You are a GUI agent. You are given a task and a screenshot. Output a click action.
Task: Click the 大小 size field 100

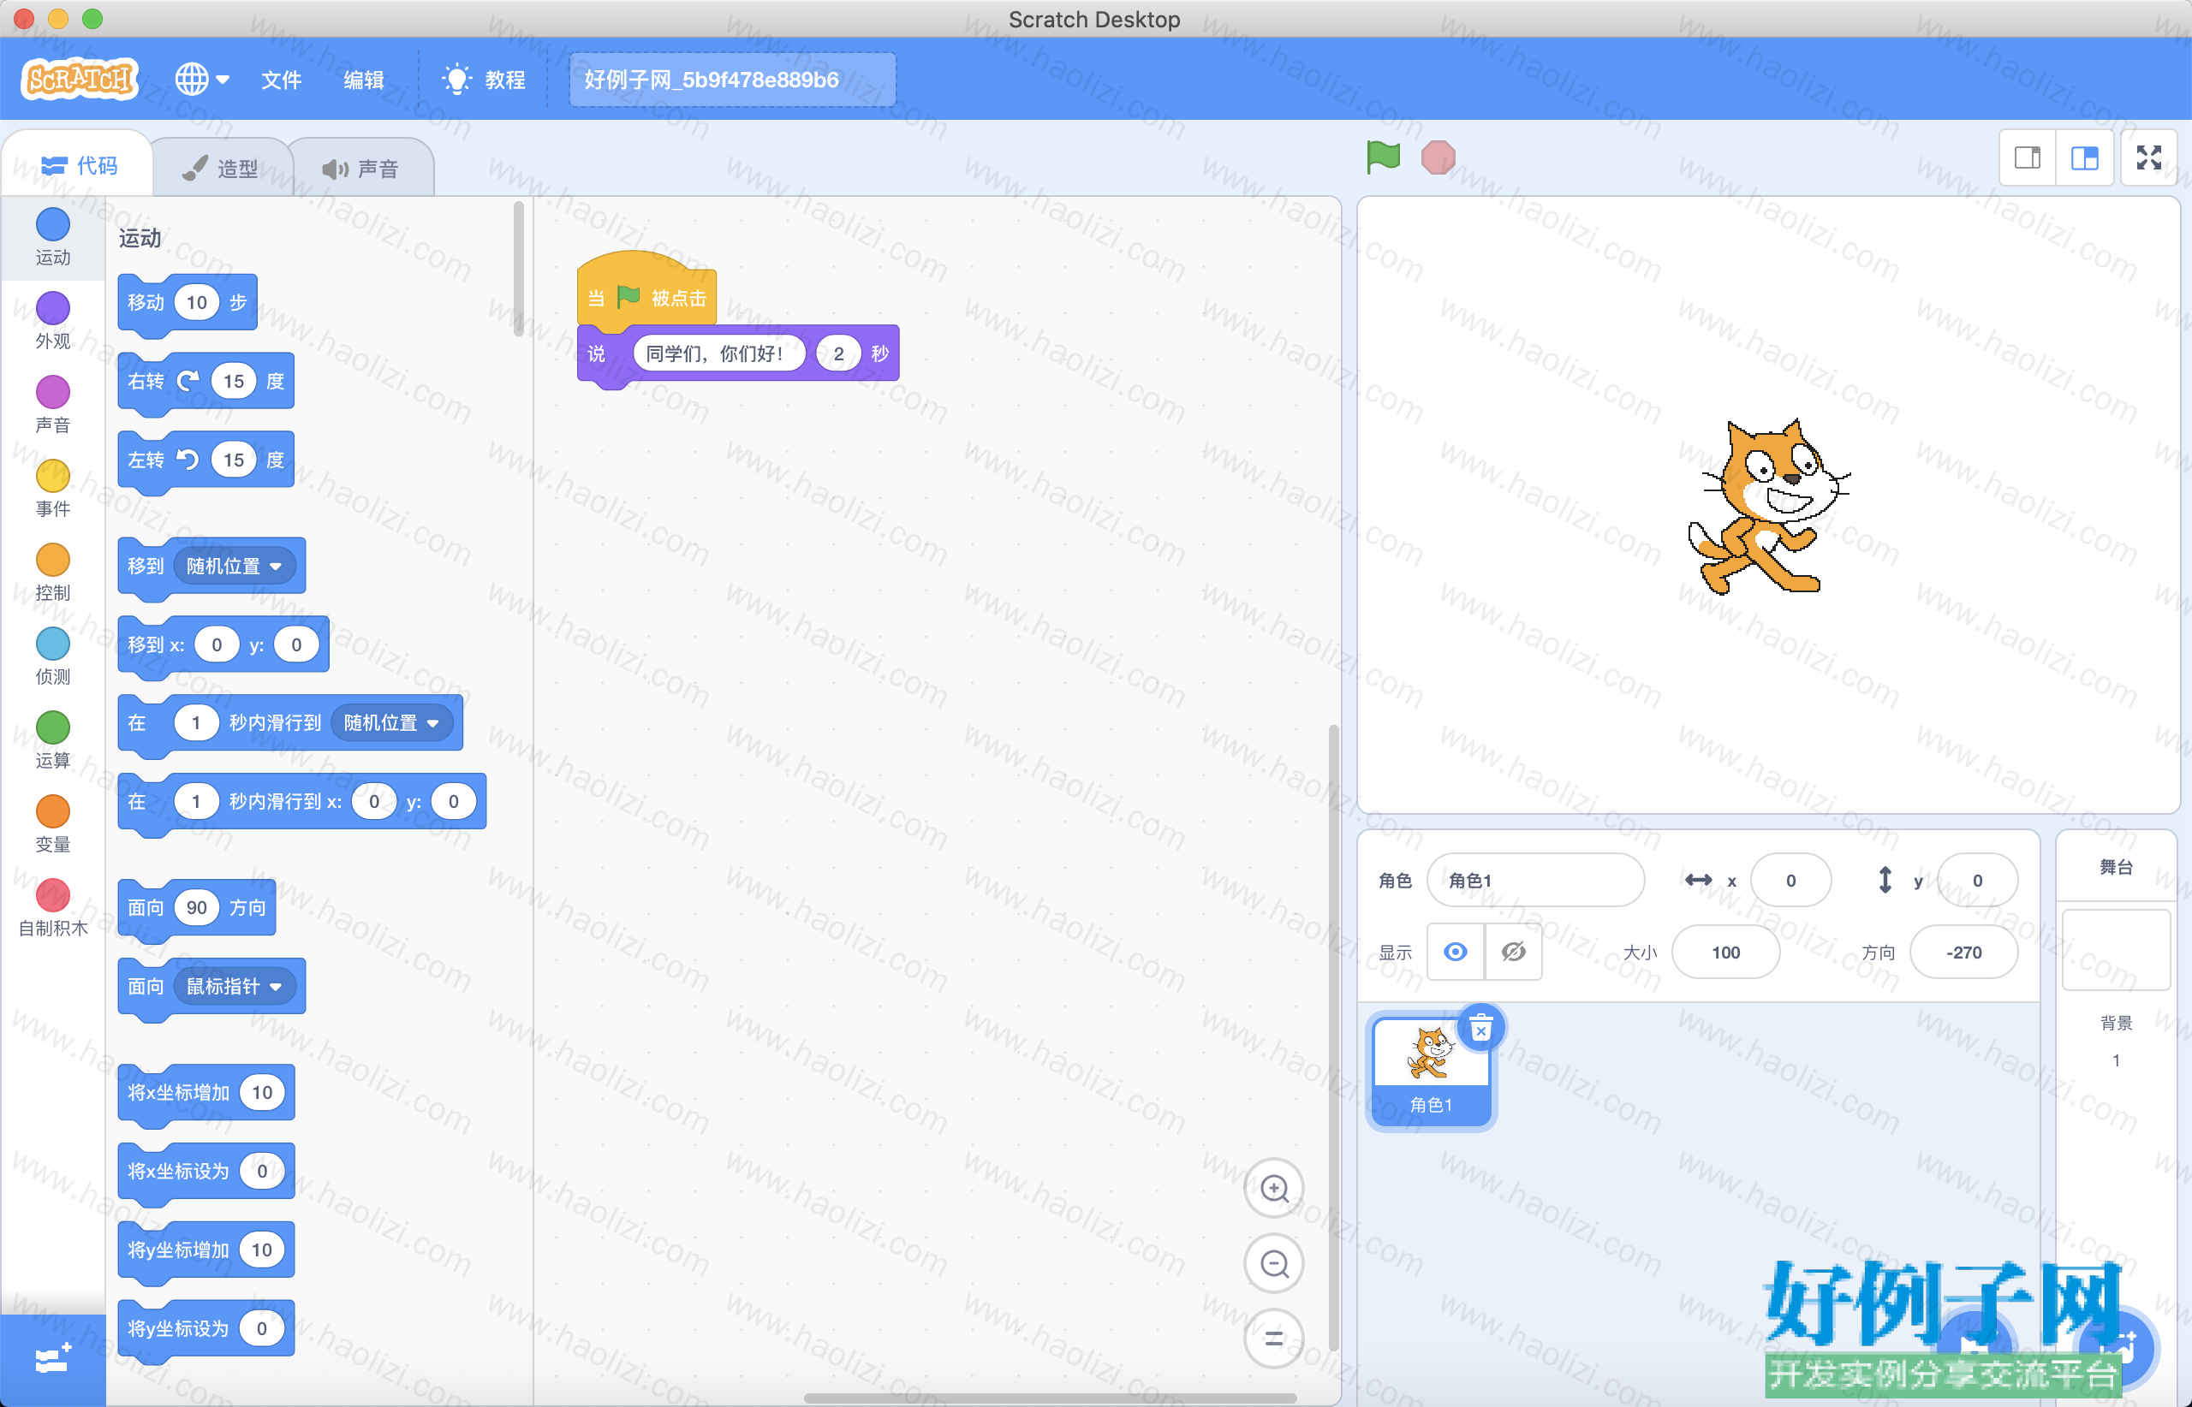[x=1726, y=952]
